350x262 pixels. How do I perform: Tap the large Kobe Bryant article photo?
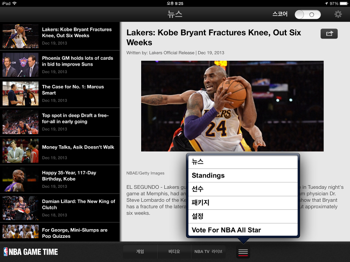(232, 106)
